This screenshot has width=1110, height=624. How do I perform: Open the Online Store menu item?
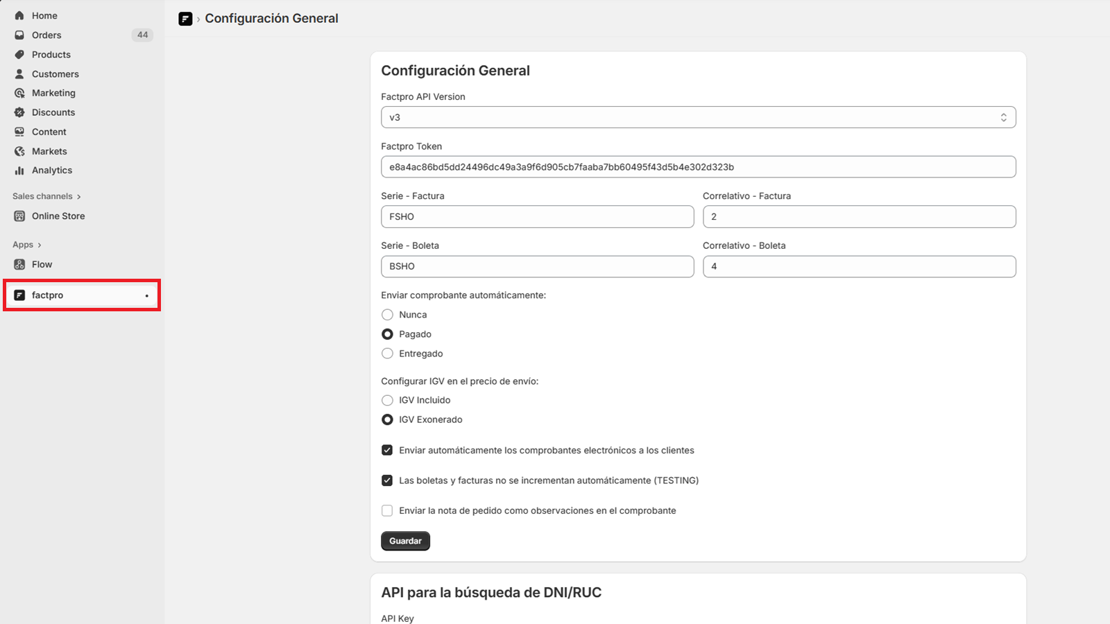[58, 216]
